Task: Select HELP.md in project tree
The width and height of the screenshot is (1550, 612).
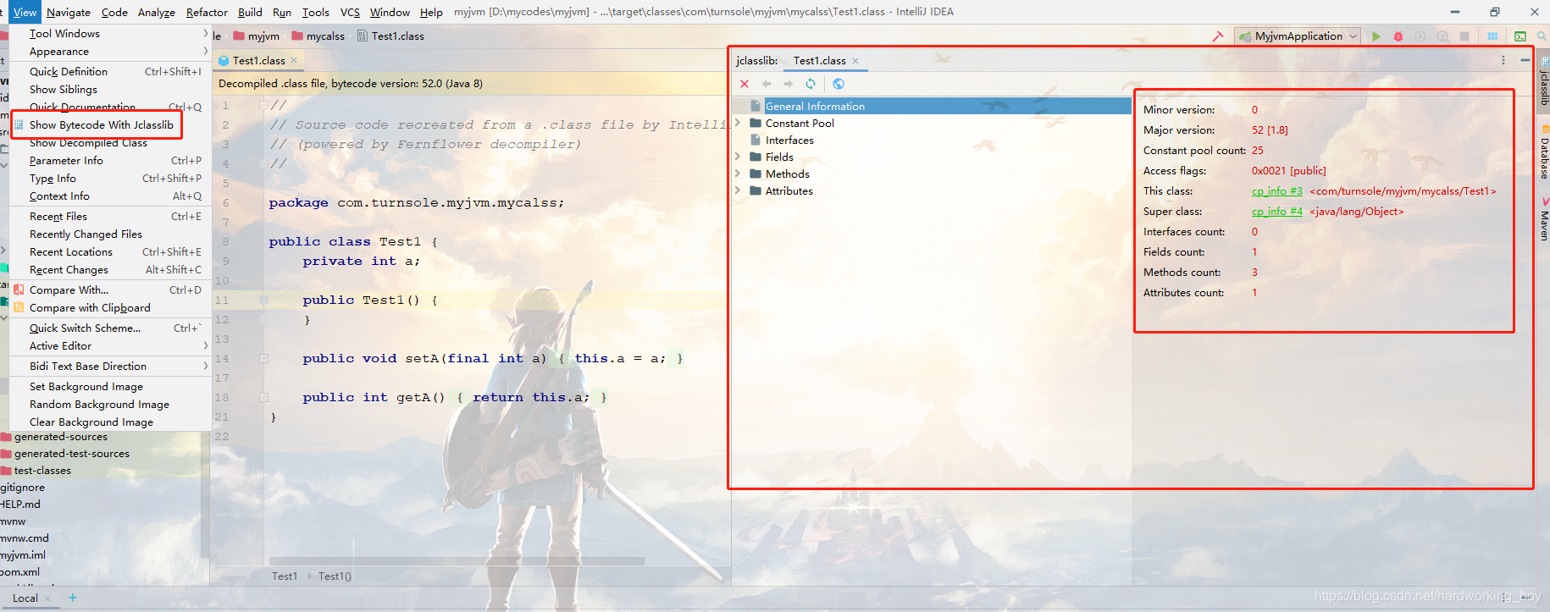Action: click(x=20, y=504)
